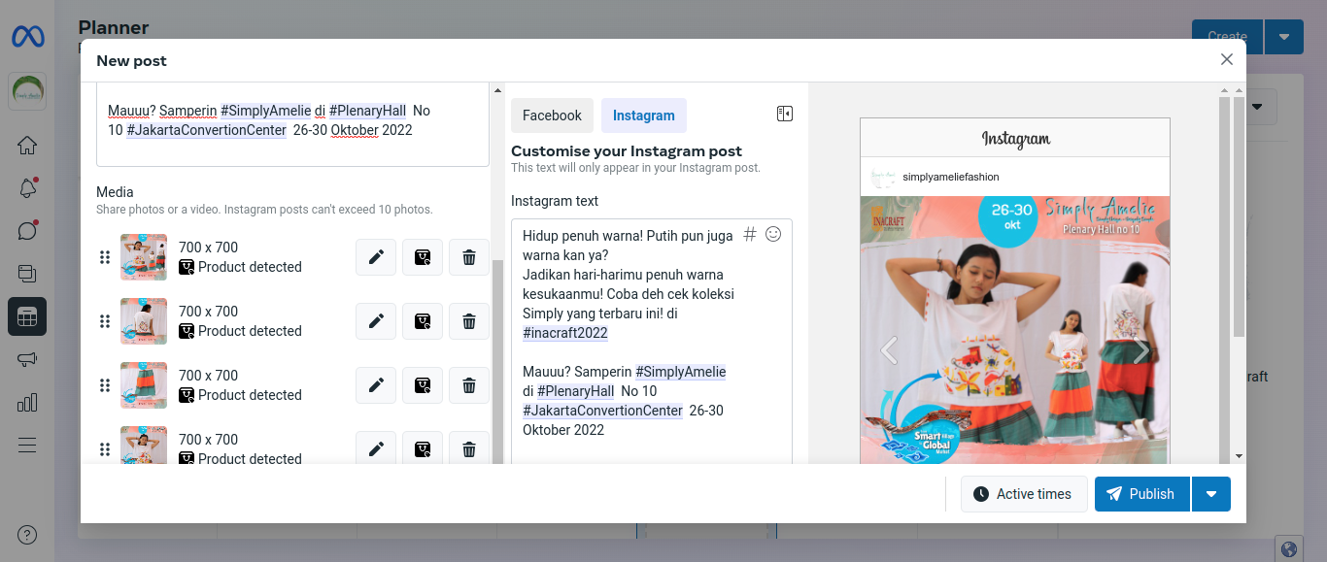Open the Publish options dropdown arrow
Screen dimensions: 1327x562
1211,494
